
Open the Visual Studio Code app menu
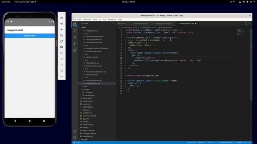coord(25,2)
